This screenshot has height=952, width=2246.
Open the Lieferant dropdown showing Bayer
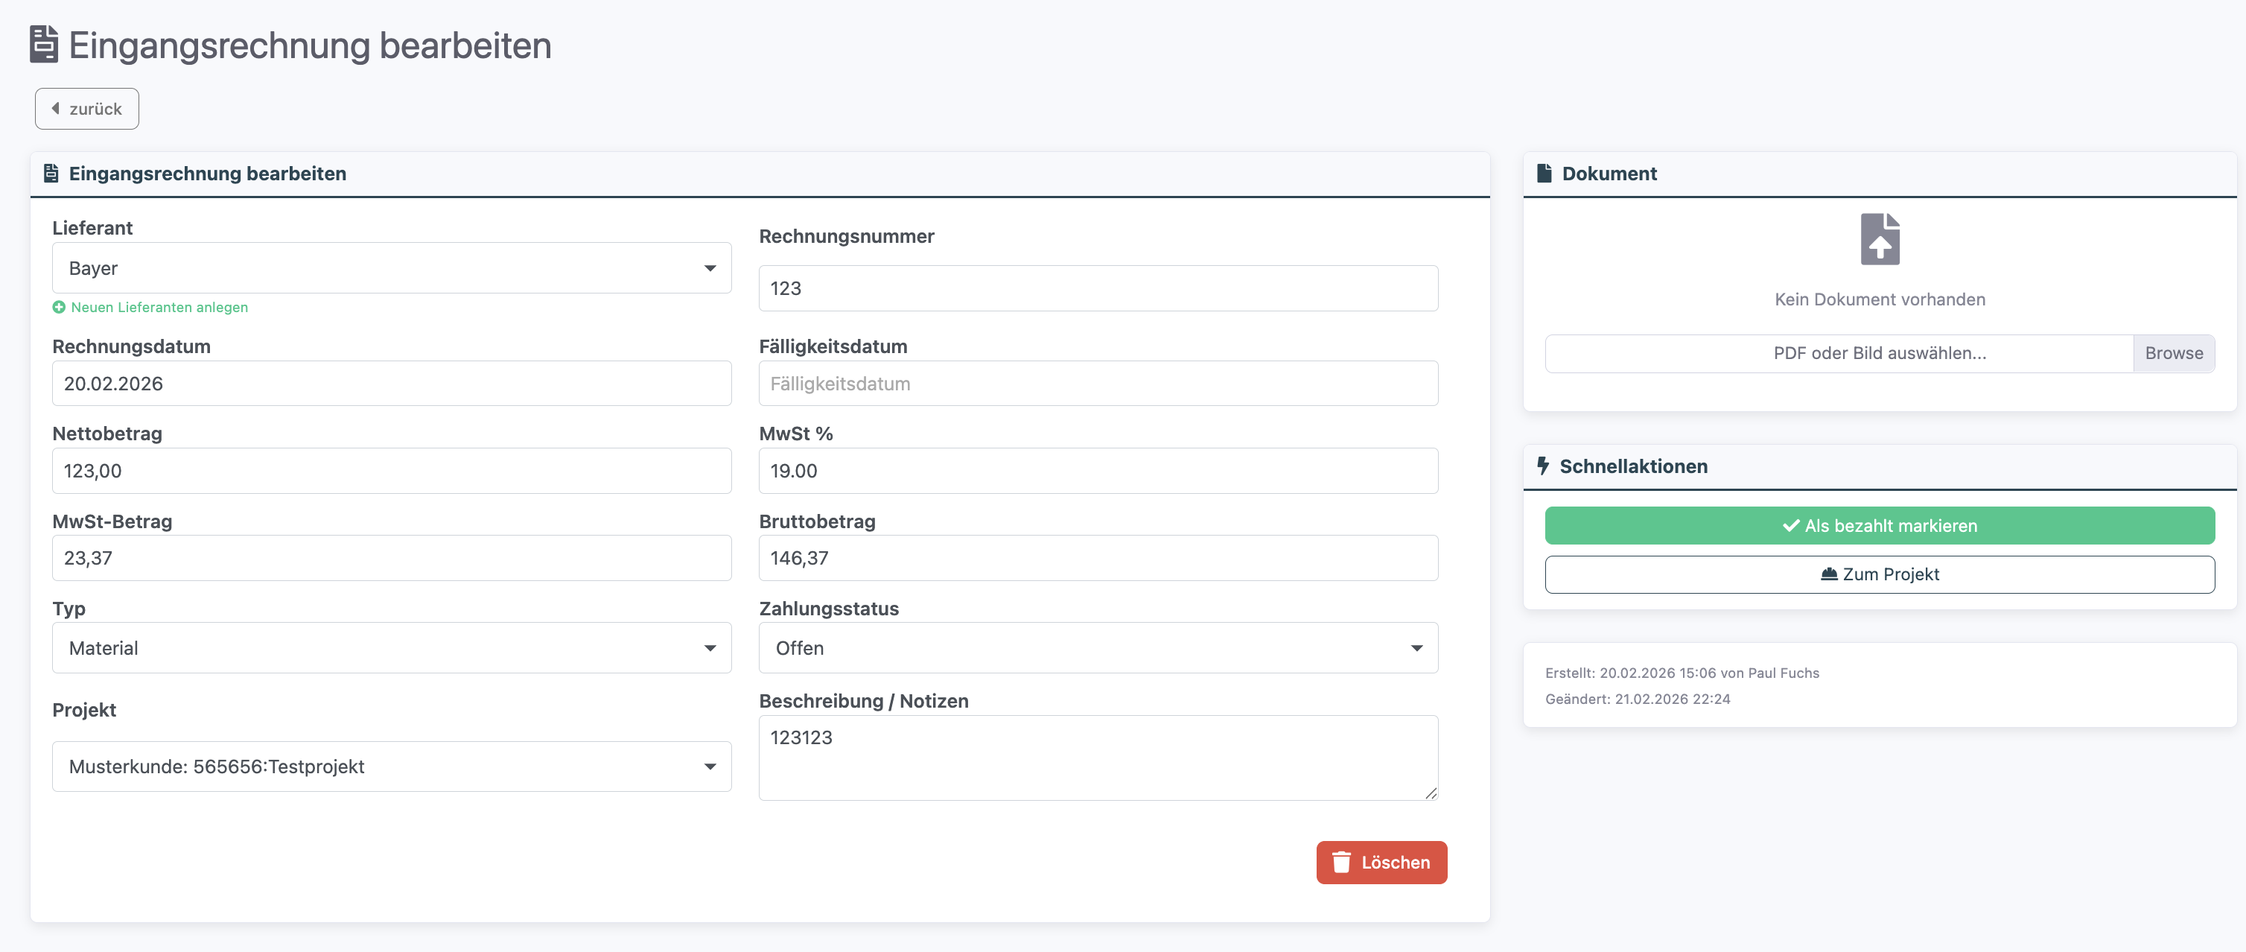coord(391,267)
